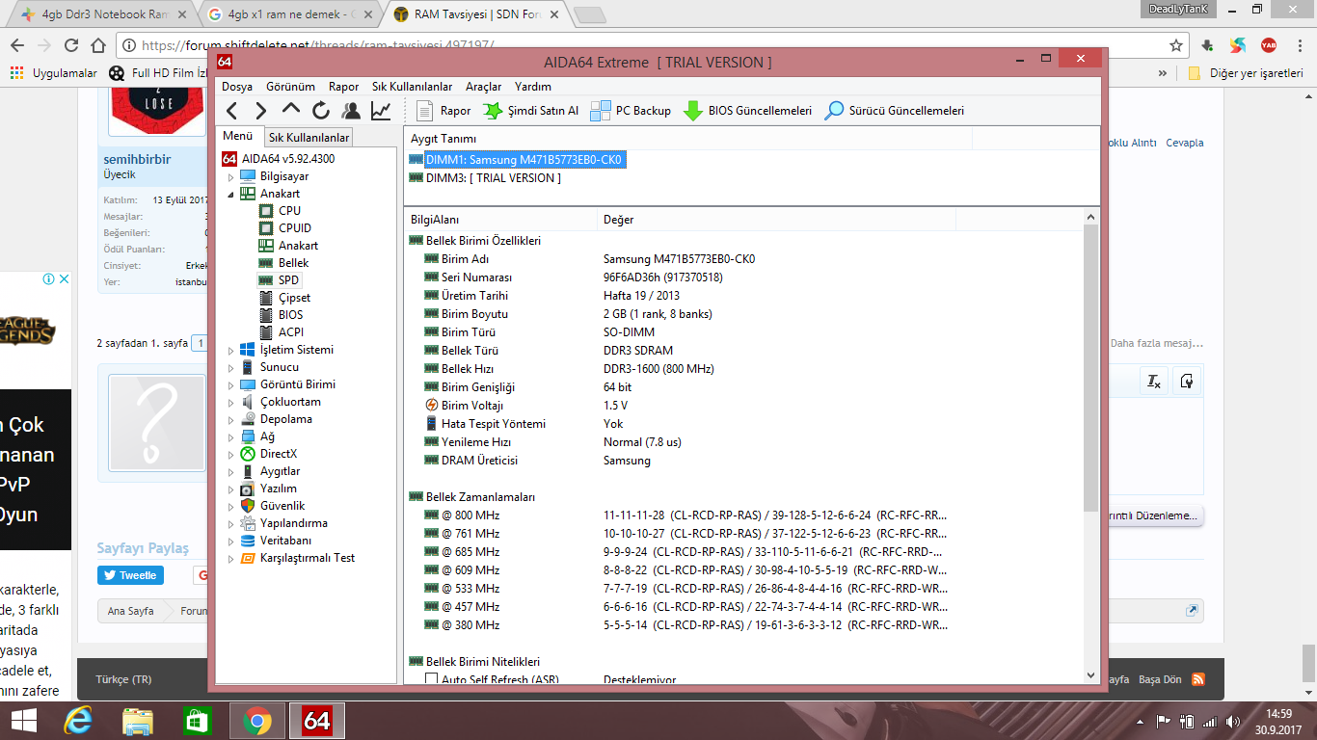Select Veritabanı in the tree
1317x740 pixels.
coord(285,541)
